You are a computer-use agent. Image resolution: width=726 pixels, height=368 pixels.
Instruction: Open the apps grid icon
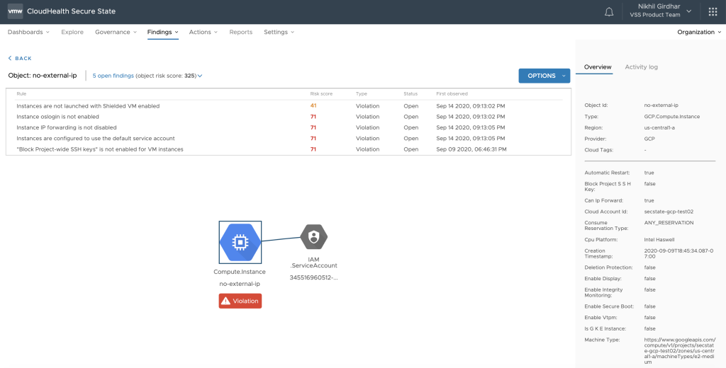pos(713,12)
